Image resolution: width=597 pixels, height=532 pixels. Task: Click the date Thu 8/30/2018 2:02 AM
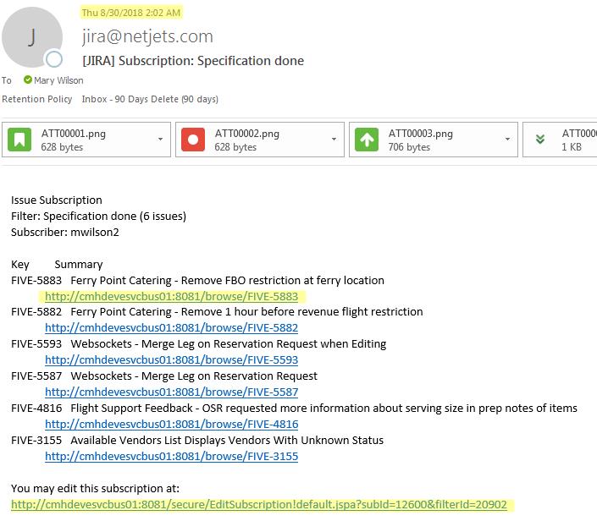131,13
